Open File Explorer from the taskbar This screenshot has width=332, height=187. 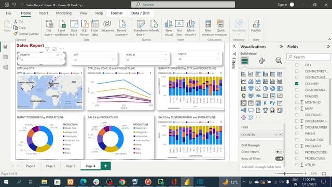44,182
